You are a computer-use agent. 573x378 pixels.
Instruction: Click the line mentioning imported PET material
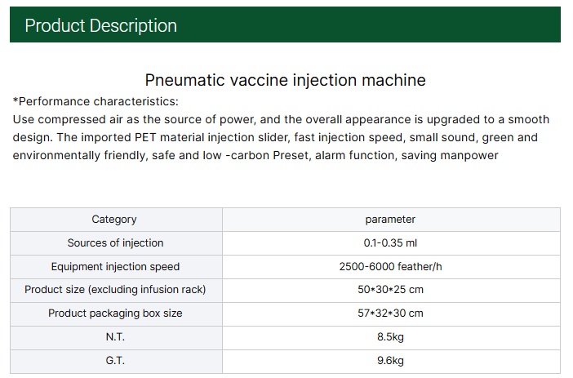(275, 137)
